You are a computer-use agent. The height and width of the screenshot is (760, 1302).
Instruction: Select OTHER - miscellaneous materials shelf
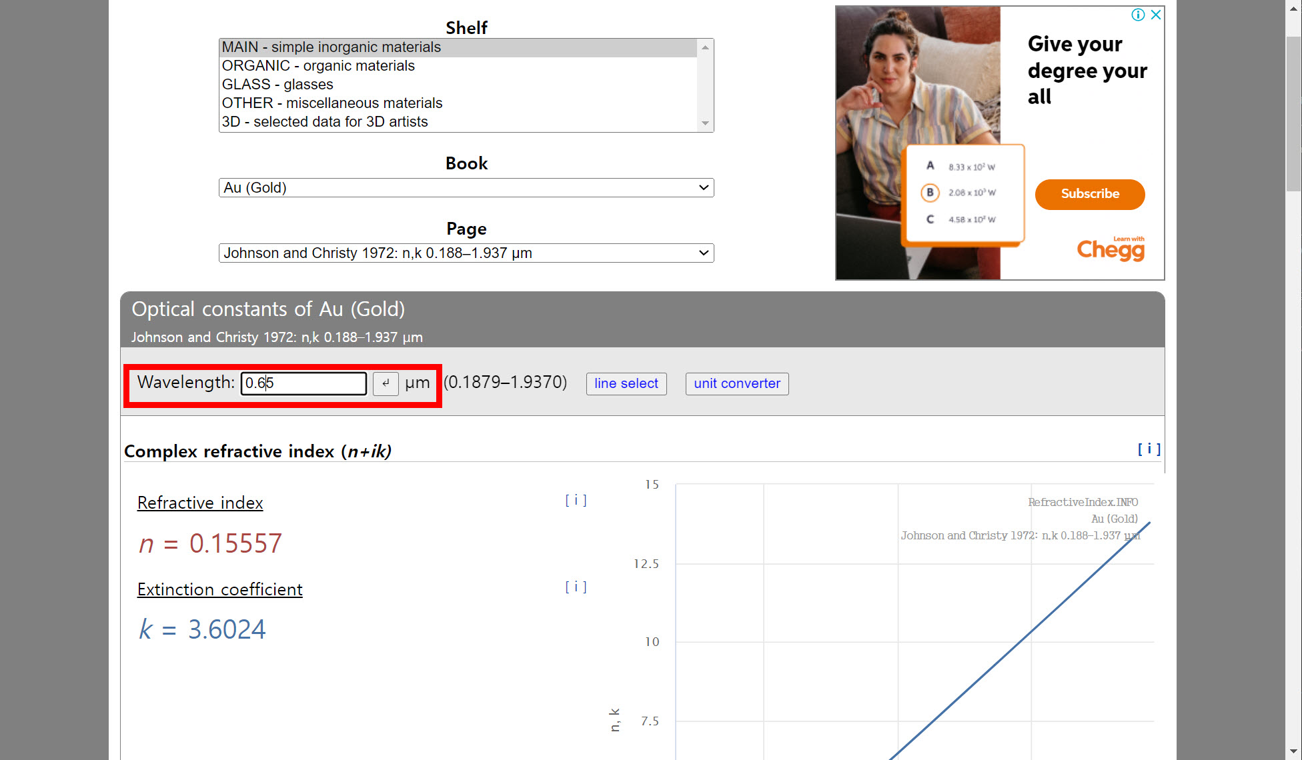332,103
